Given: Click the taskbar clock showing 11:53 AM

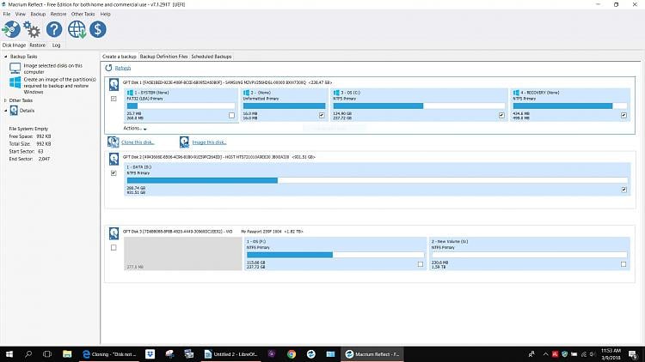Looking at the screenshot, I should point(611,353).
